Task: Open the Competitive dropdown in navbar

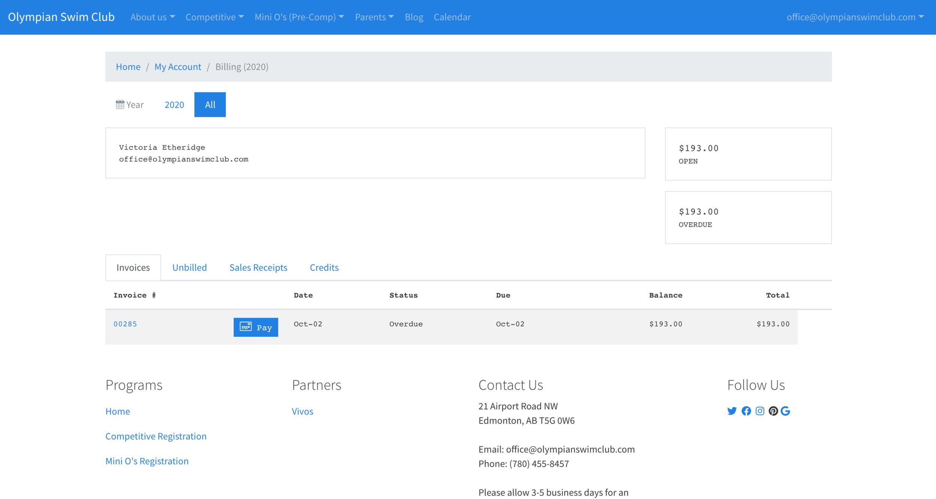Action: [215, 17]
